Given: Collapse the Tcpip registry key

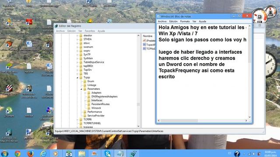Looking at the screenshot, I should (x=77, y=78).
